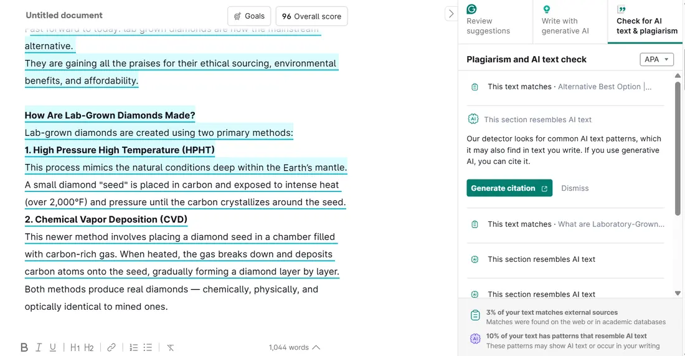The image size is (685, 356).
Task: Open the APA citation style dropdown
Action: (656, 59)
